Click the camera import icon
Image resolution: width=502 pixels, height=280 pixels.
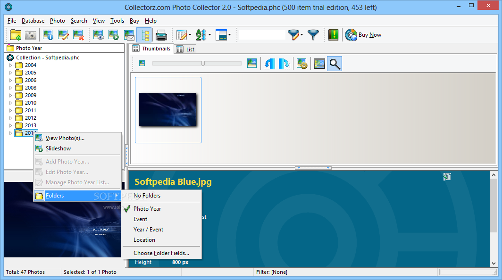tap(31, 35)
